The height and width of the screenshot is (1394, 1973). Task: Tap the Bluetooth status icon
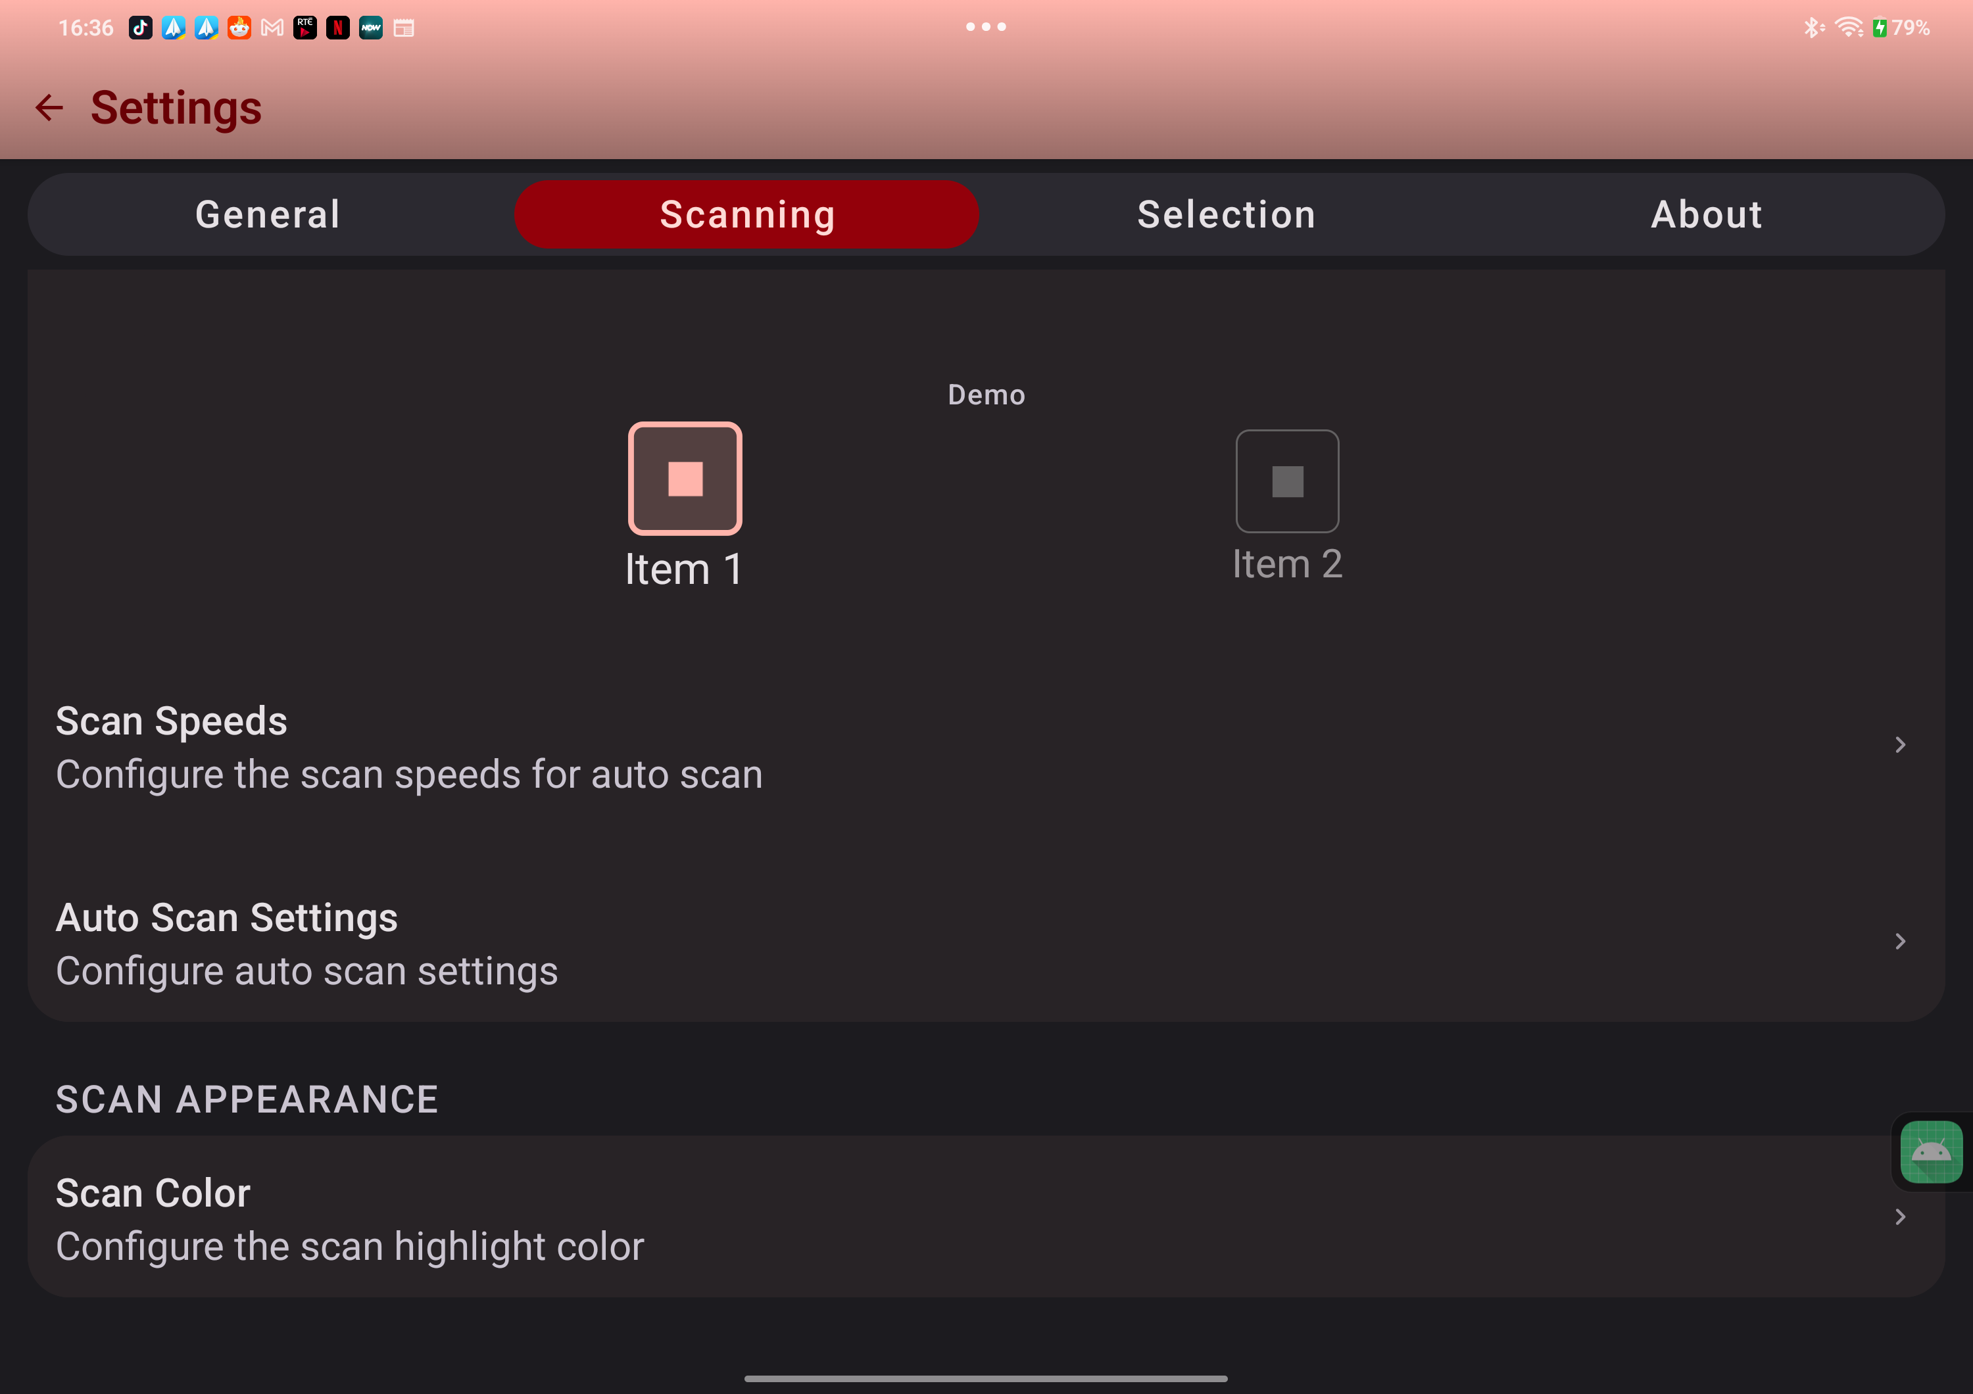[1813, 28]
